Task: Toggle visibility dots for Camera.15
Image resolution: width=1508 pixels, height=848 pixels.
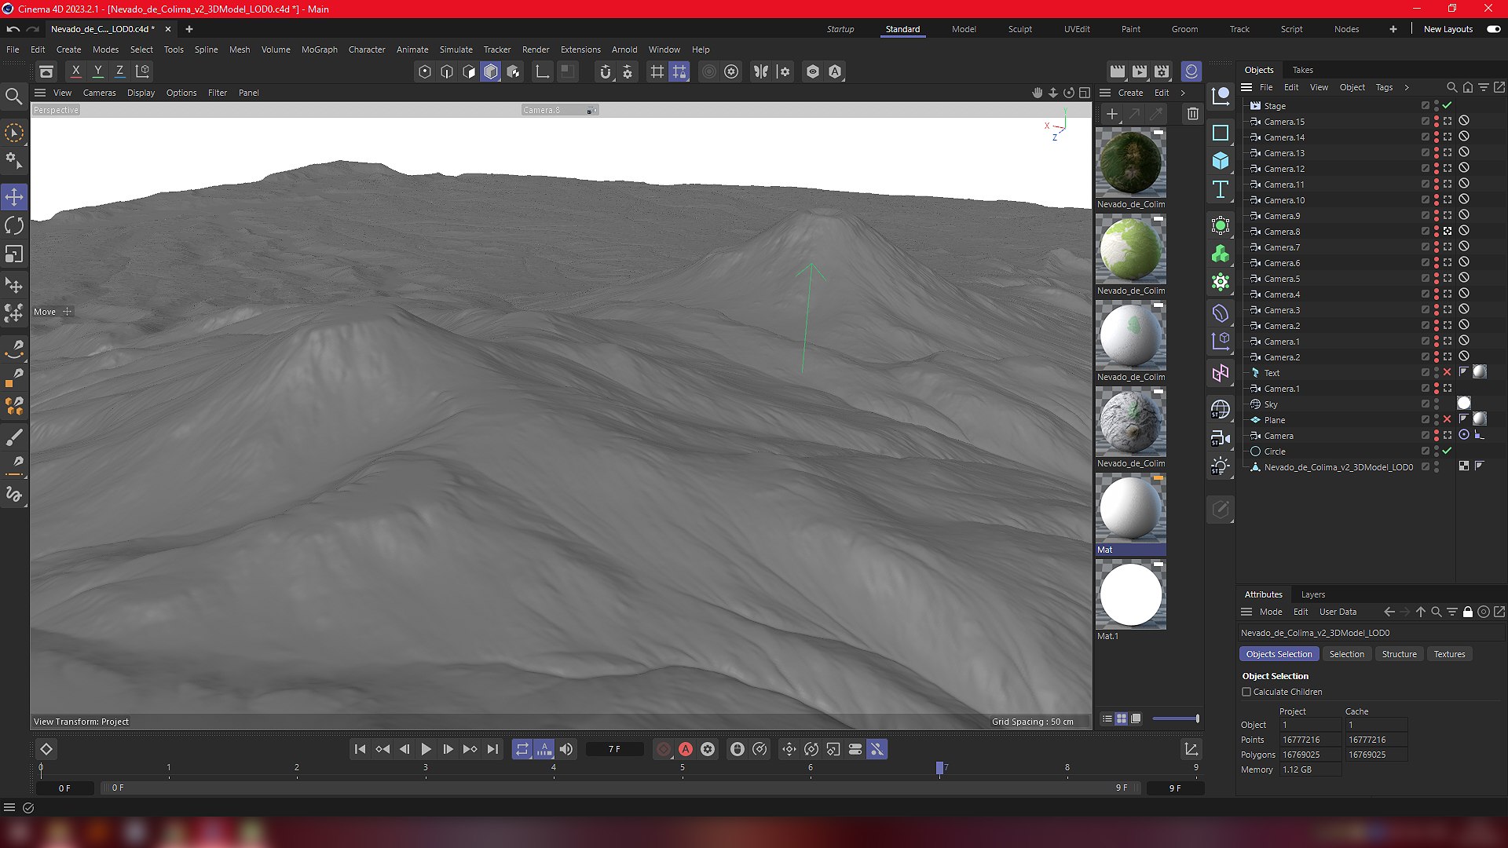Action: pyautogui.click(x=1437, y=122)
